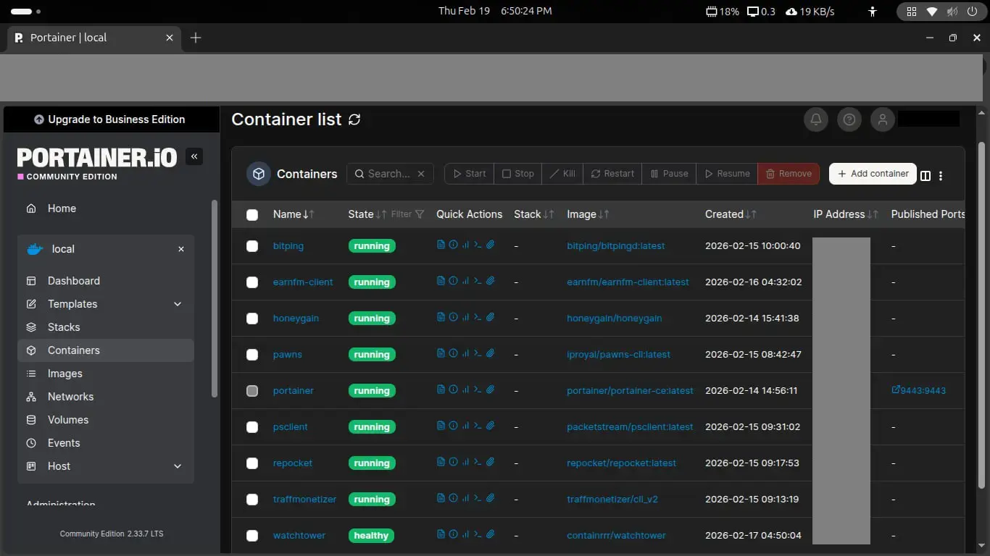990x556 pixels.
Task: View stats for the traffmonetizer container
Action: 465,498
